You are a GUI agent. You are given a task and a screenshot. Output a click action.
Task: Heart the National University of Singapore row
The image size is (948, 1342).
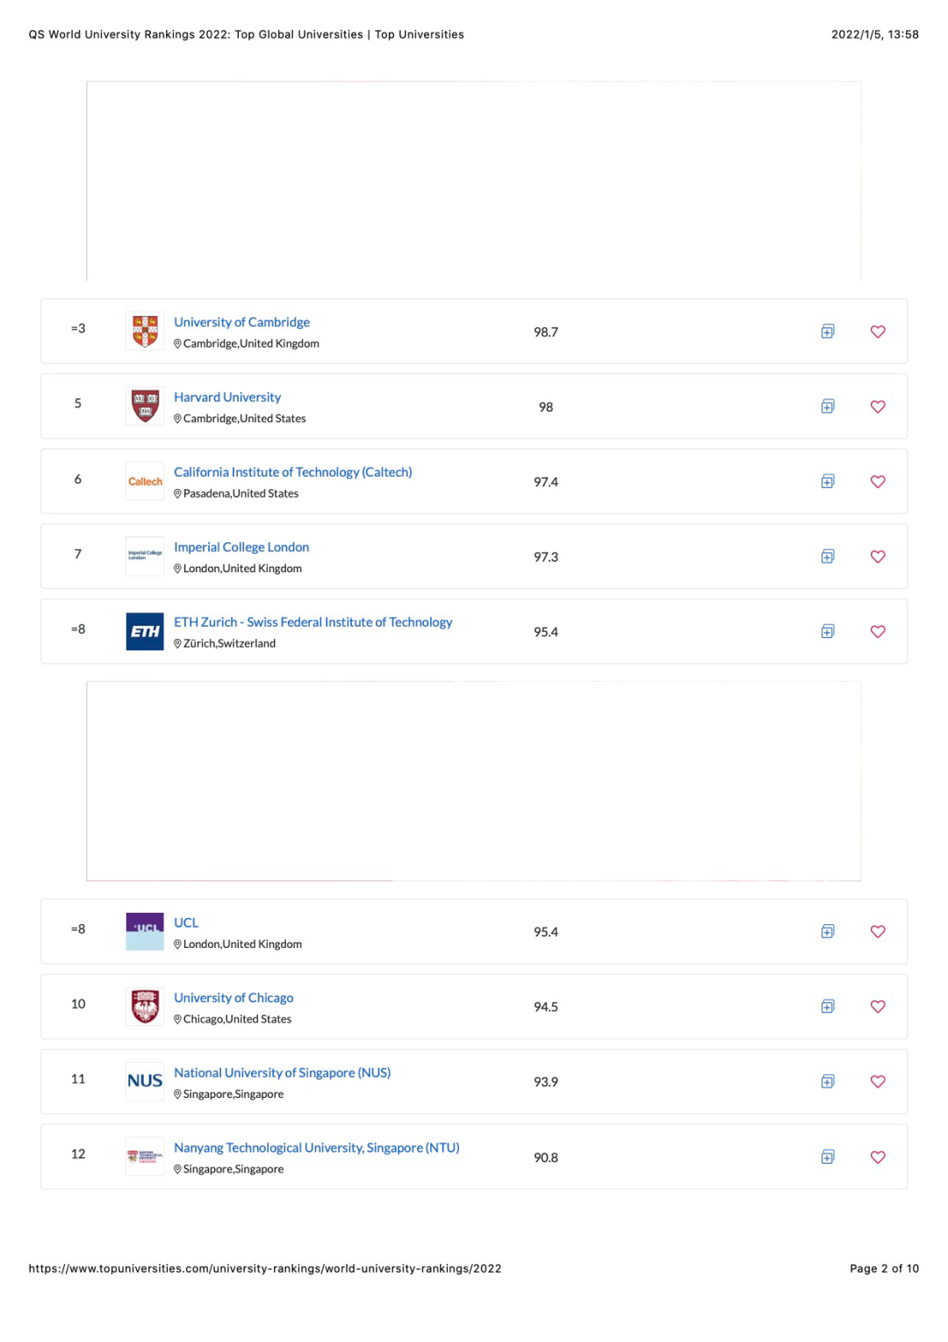(878, 1081)
